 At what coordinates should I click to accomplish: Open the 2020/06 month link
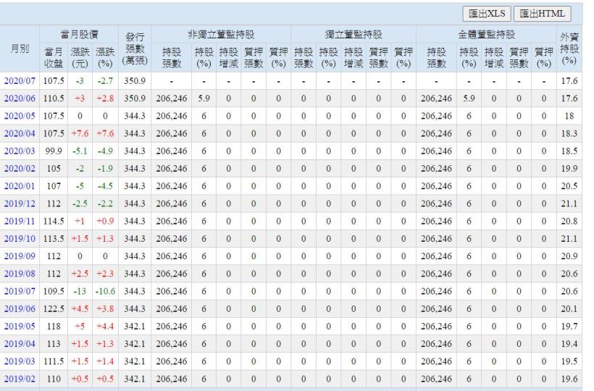point(20,98)
